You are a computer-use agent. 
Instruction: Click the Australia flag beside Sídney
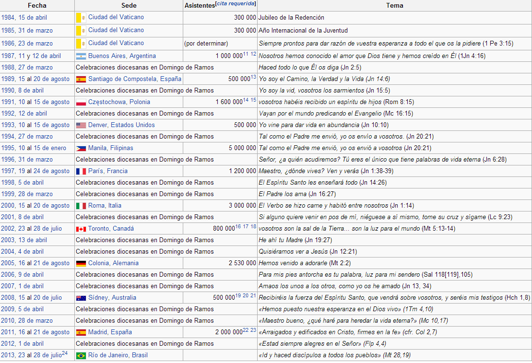[81, 298]
